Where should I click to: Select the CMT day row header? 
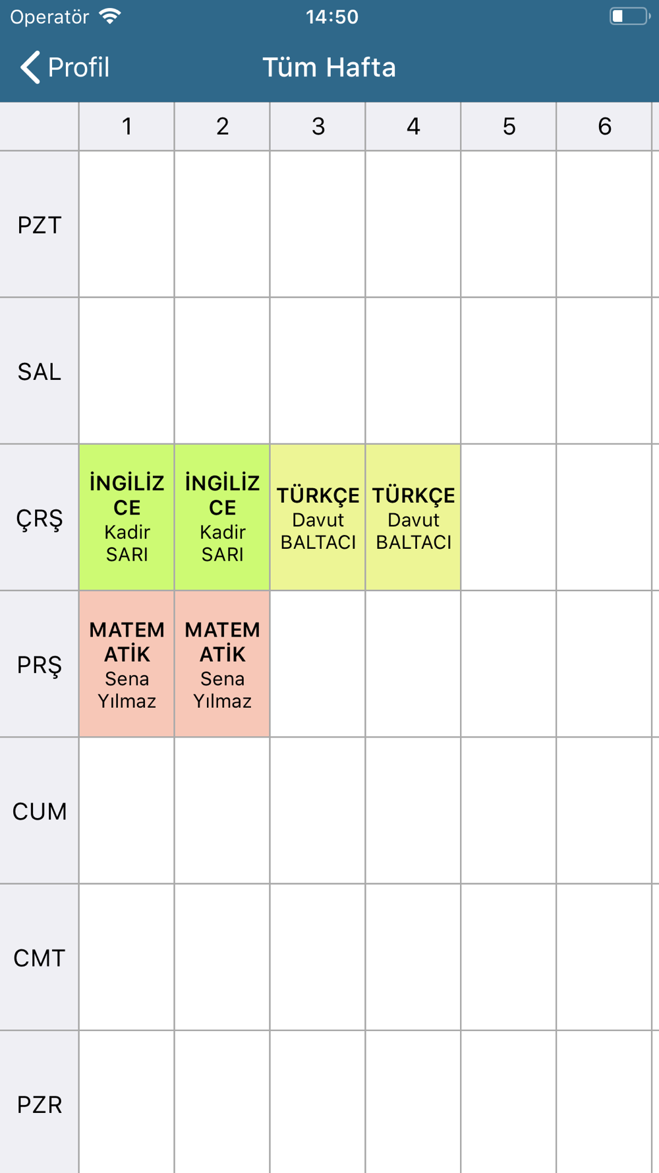click(40, 957)
